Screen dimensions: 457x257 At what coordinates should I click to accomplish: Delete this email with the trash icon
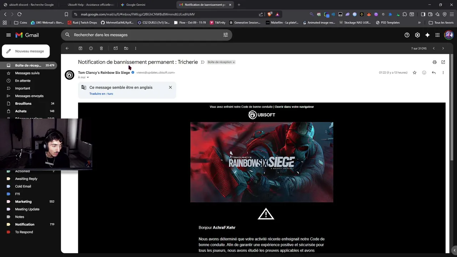click(x=101, y=48)
